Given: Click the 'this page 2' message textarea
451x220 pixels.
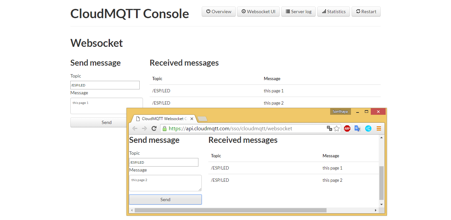Looking at the screenshot, I should click(165, 183).
